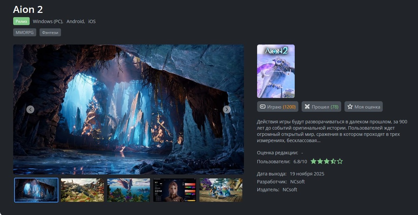Open the NCsoft developer link
418x215 pixels.
point(297,182)
